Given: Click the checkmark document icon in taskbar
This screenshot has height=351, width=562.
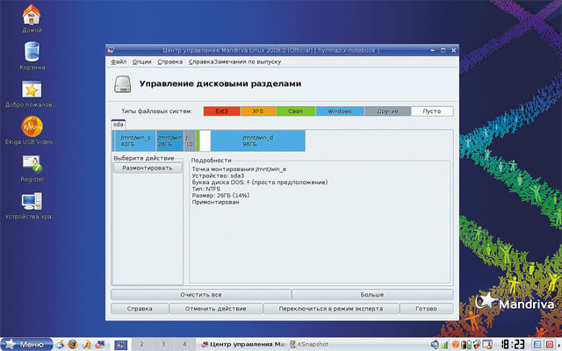Looking at the screenshot, I should click(x=86, y=345).
